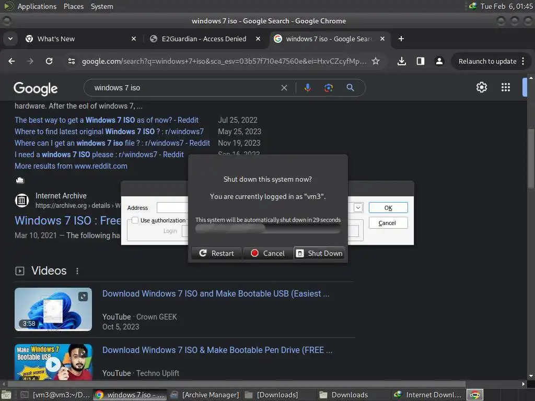Open the Applications menu

pyautogui.click(x=37, y=6)
